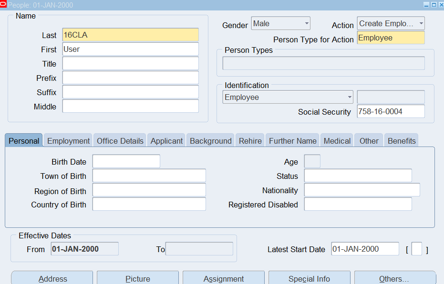Click the Birth Date field
444x284 pixels.
pyautogui.click(x=126, y=162)
